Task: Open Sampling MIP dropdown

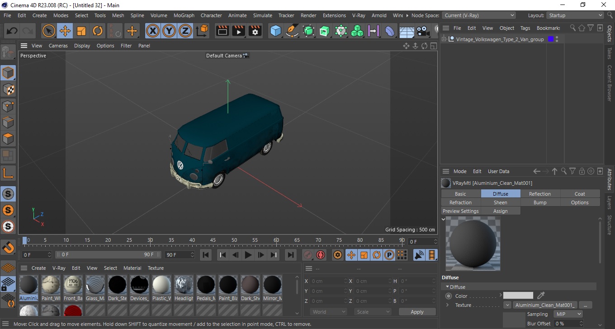Action: (568, 314)
